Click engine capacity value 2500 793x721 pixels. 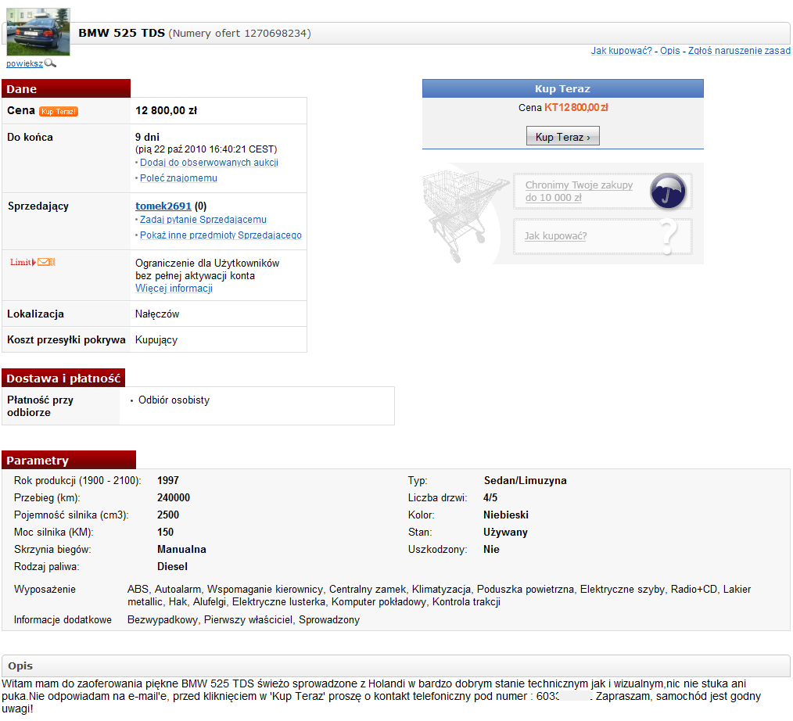(x=168, y=515)
